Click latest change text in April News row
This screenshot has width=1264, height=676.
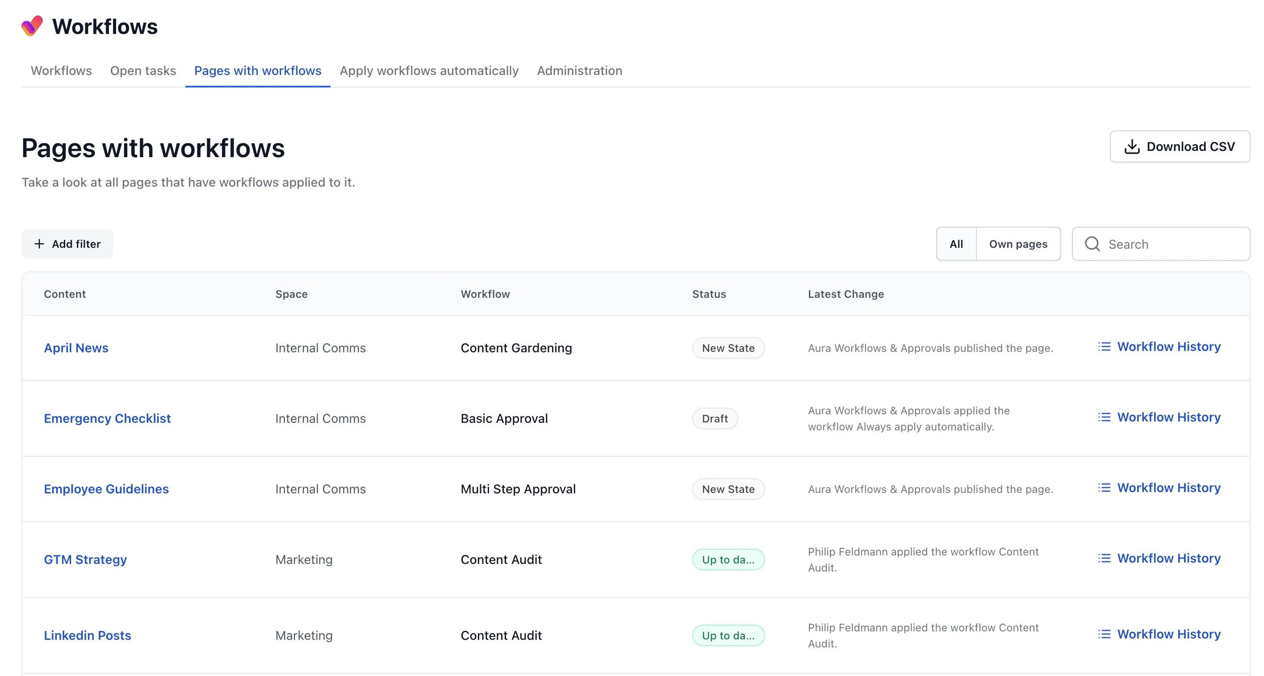click(x=930, y=348)
